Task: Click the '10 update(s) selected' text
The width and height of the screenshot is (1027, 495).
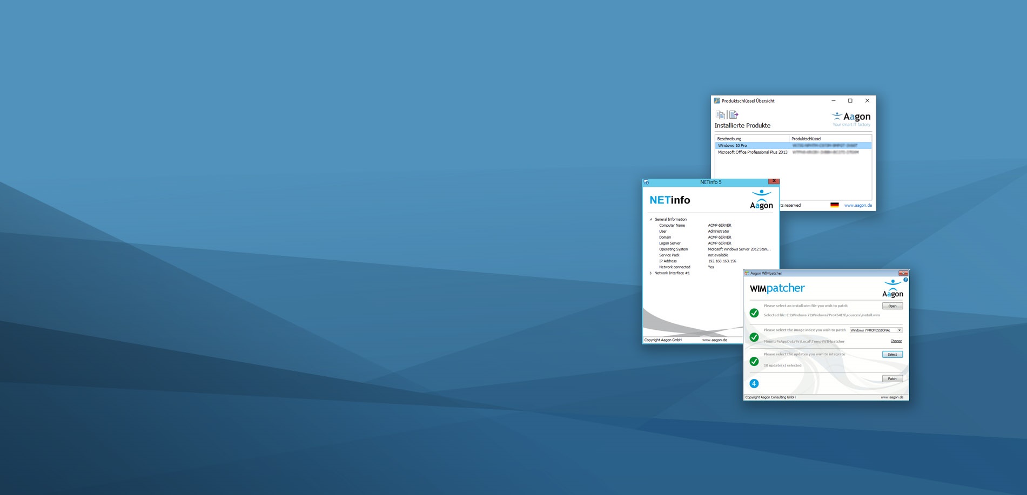Action: 783,365
